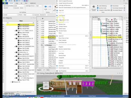The width and height of the screenshot is (131, 98).
Task: Expand the Windows node in 3D Objects
Action: (x=11, y=82)
